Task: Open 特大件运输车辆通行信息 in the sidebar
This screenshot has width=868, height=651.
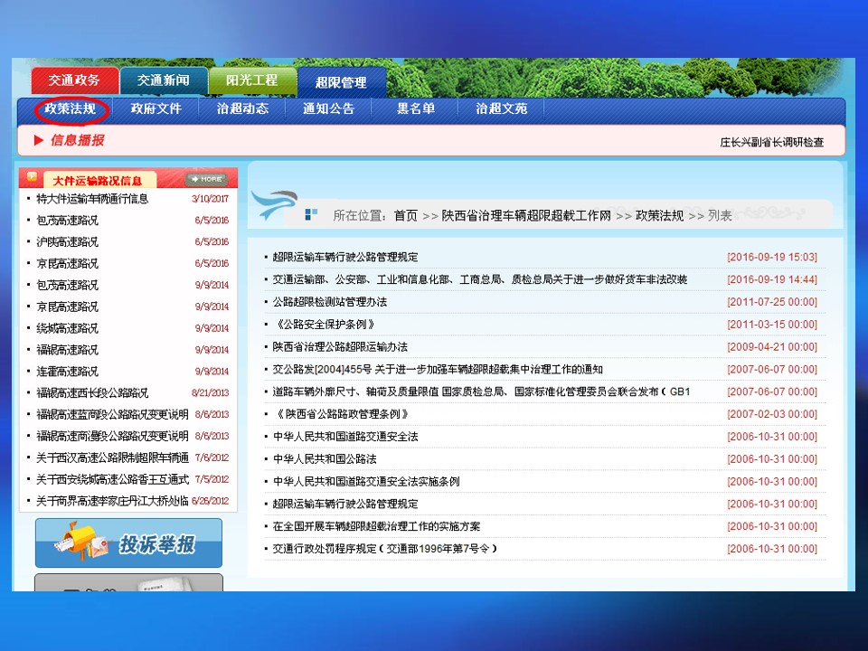Action: click(92, 199)
